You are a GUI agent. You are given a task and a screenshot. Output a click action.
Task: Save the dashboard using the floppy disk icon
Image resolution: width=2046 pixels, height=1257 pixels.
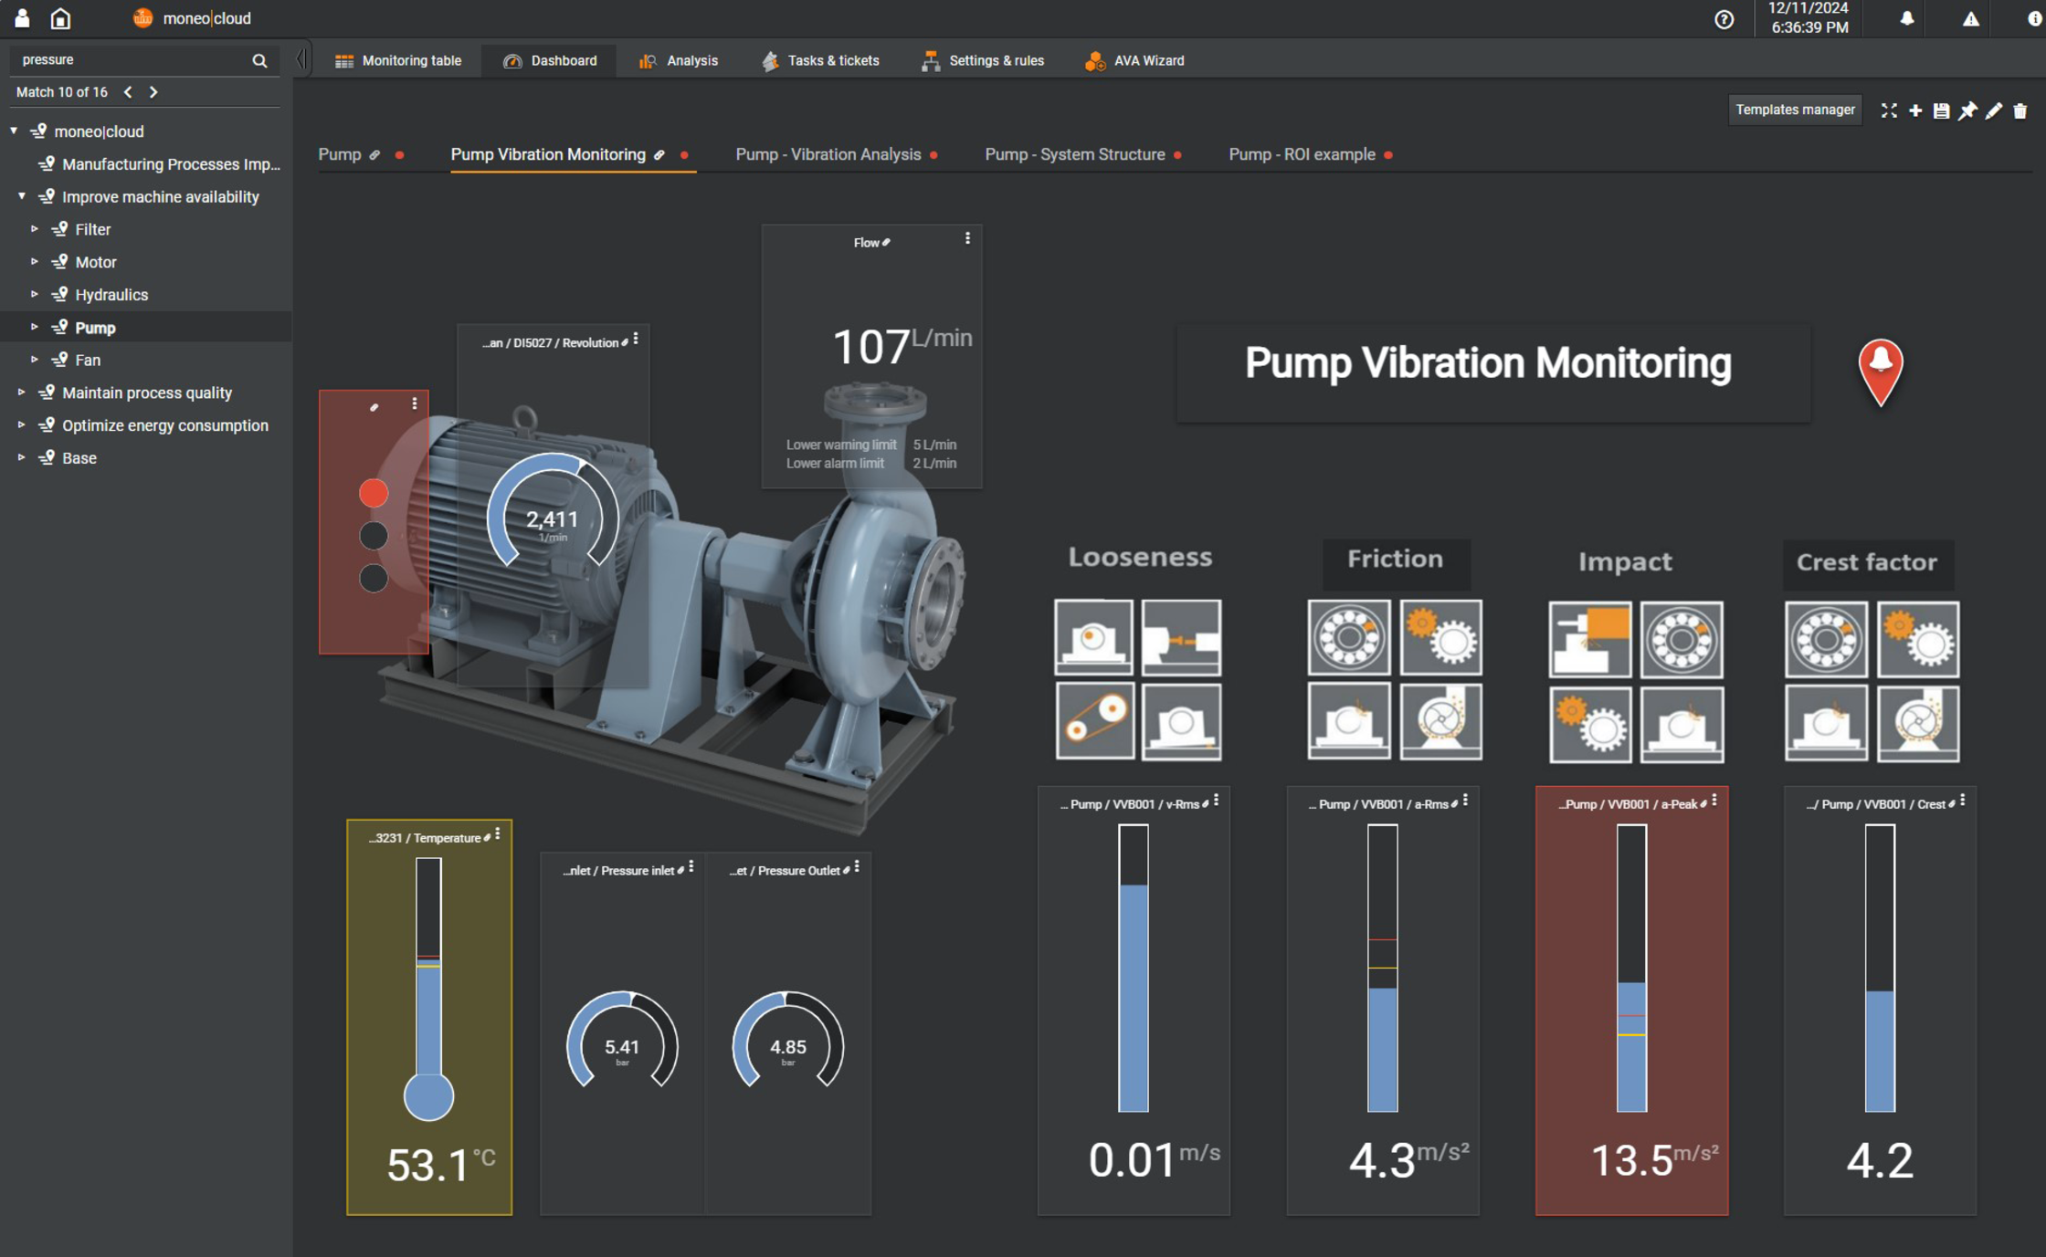click(x=1942, y=110)
